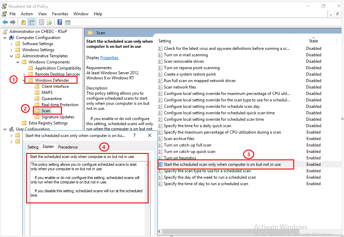This screenshot has width=344, height=237.
Task: Open the Properties link in description pane
Action: 109,58
